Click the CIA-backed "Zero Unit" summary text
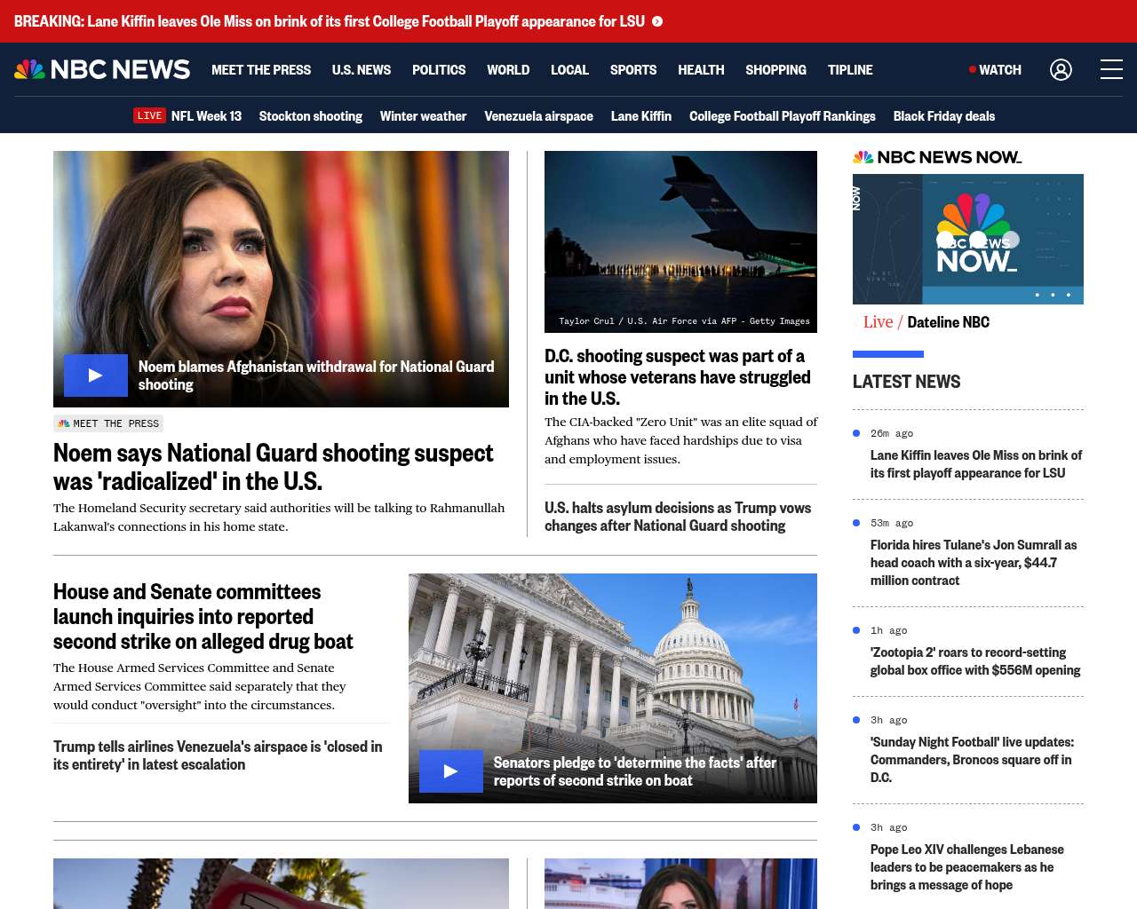1137x909 pixels. coord(681,440)
